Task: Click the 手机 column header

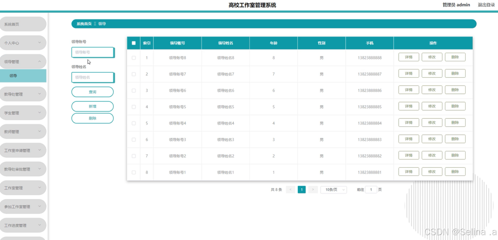Action: (x=370, y=43)
